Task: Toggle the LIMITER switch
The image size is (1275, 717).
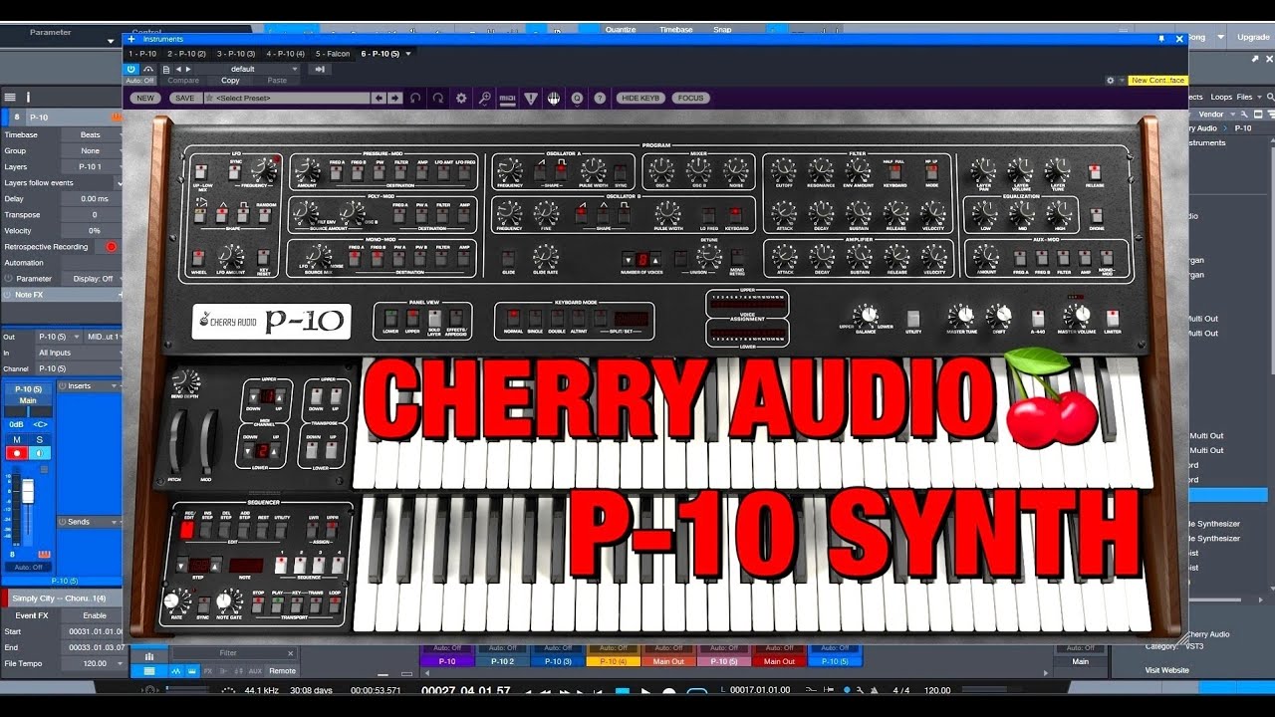Action: (x=1113, y=319)
